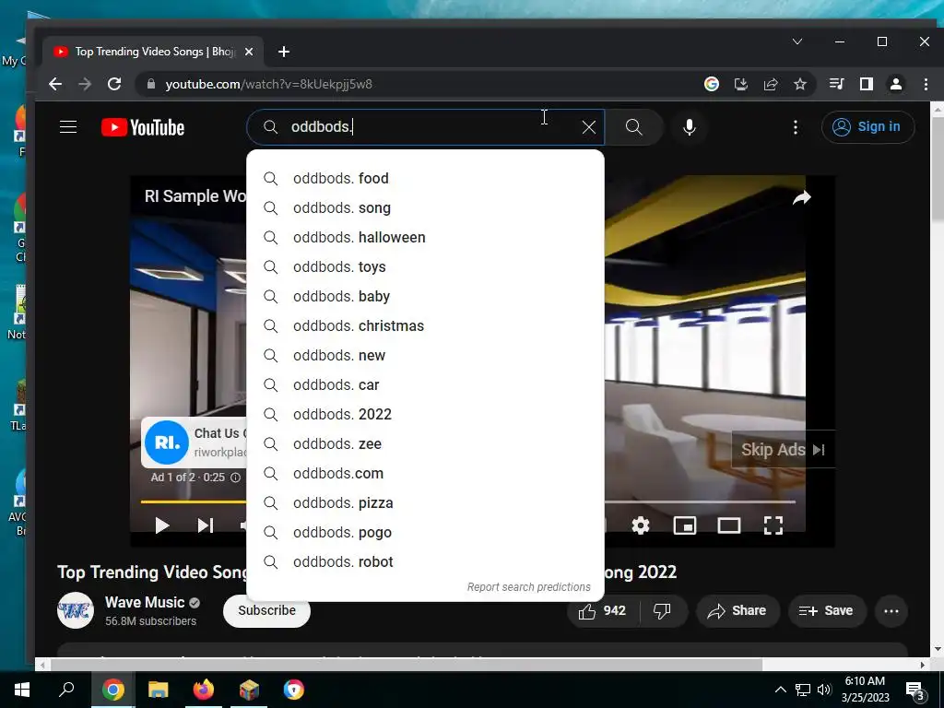This screenshot has width=944, height=708.
Task: Share the video via the arrow icon
Action: pyautogui.click(x=801, y=198)
